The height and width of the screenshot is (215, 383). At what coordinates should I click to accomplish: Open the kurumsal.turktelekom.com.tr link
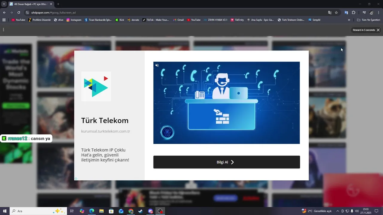[106, 131]
